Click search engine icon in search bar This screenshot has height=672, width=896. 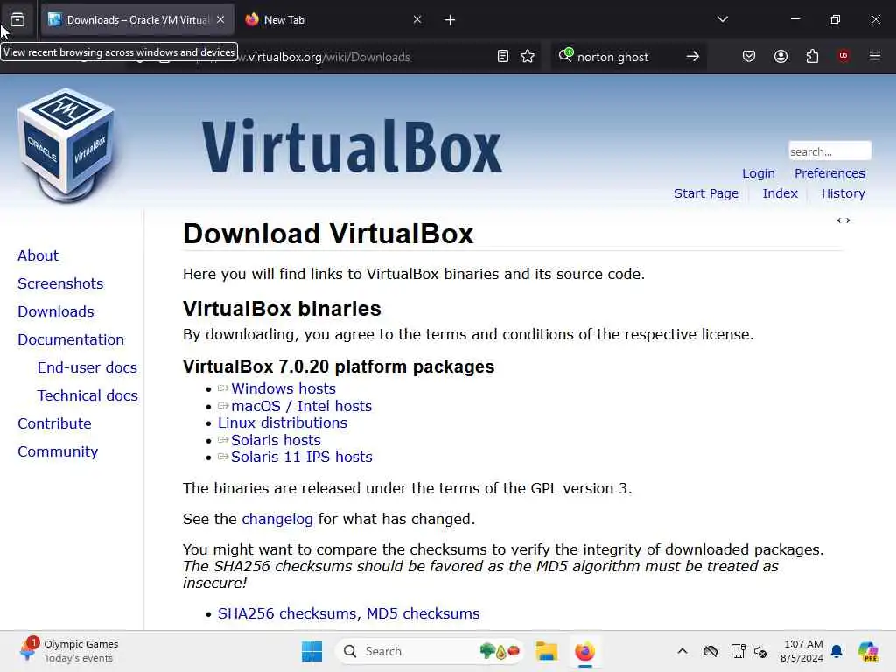(x=566, y=55)
